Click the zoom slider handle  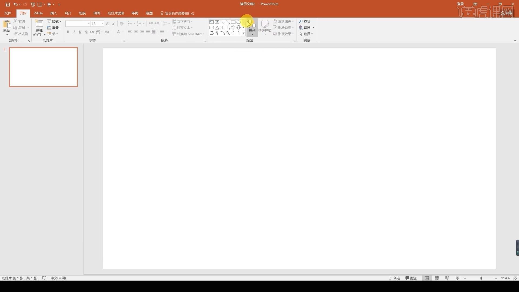pos(481,278)
